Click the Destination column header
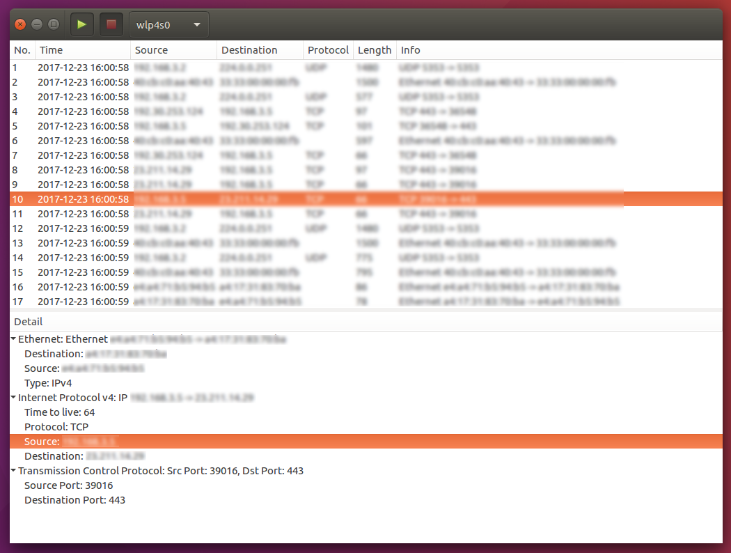 [x=246, y=49]
